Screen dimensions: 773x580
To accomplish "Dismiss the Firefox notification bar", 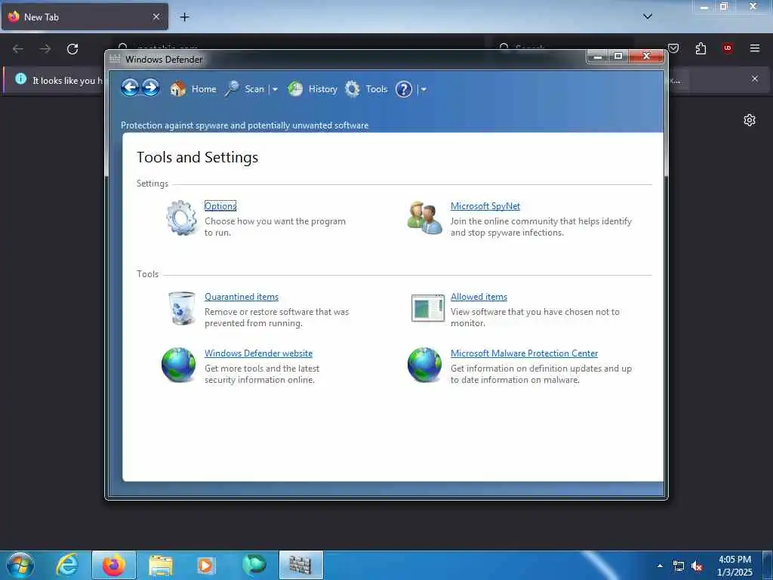I will 754,79.
